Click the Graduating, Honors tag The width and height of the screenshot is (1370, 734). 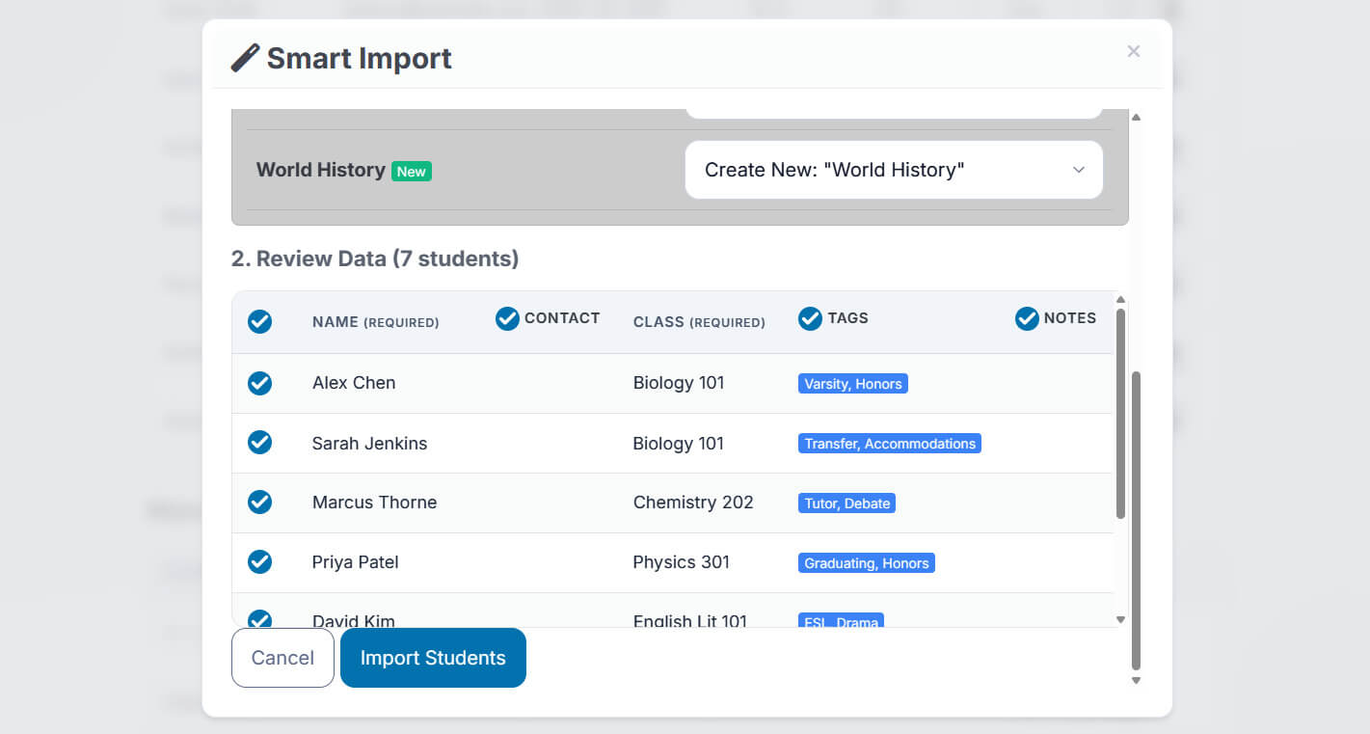867,563
